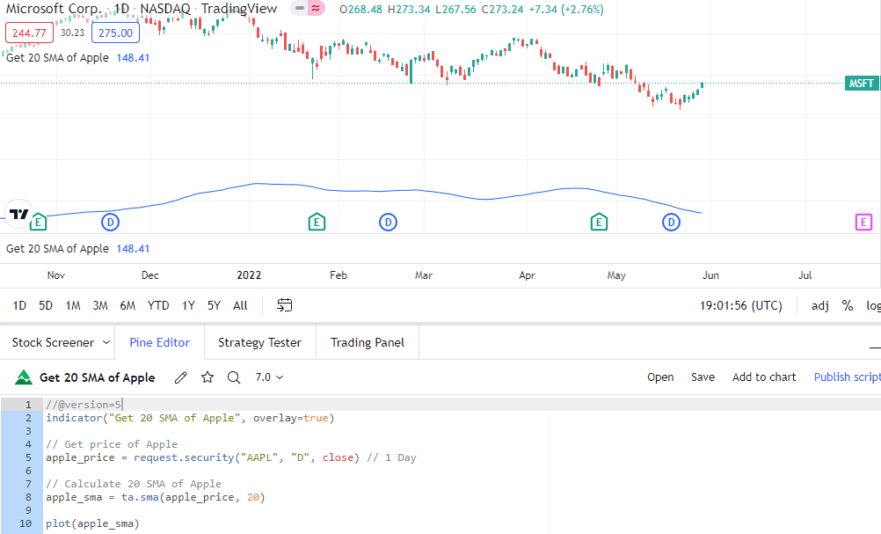Click the Add to chart button
The height and width of the screenshot is (534, 881).
[x=764, y=377]
